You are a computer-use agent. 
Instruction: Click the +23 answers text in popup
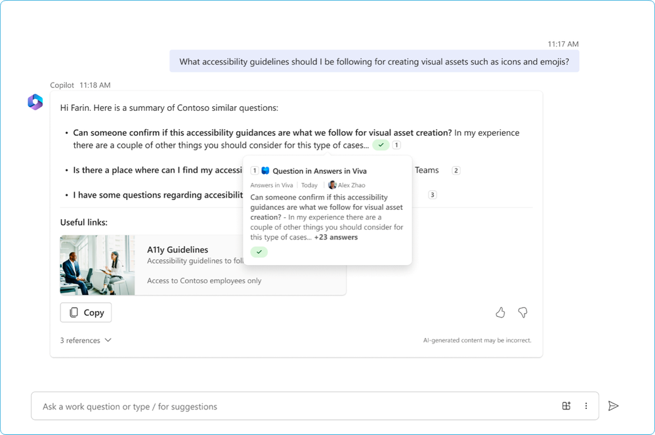coord(336,237)
